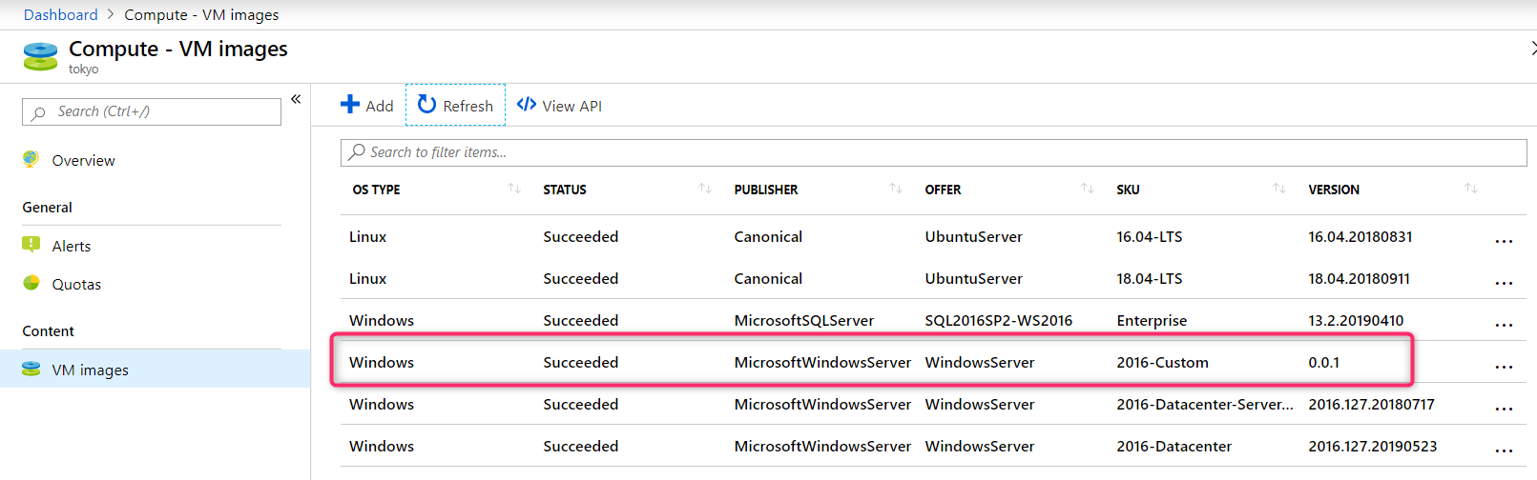Open more options for 2016.127.20190523 row
Viewport: 1537px width, 480px height.
tap(1505, 450)
